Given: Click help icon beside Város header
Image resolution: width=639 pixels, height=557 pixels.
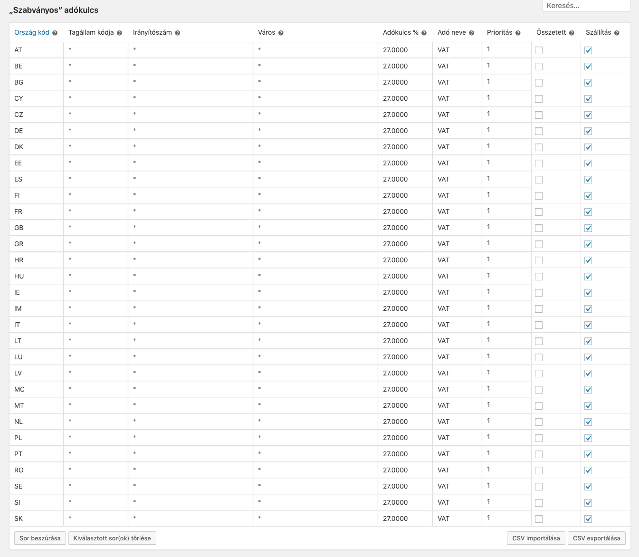Looking at the screenshot, I should pyautogui.click(x=281, y=33).
